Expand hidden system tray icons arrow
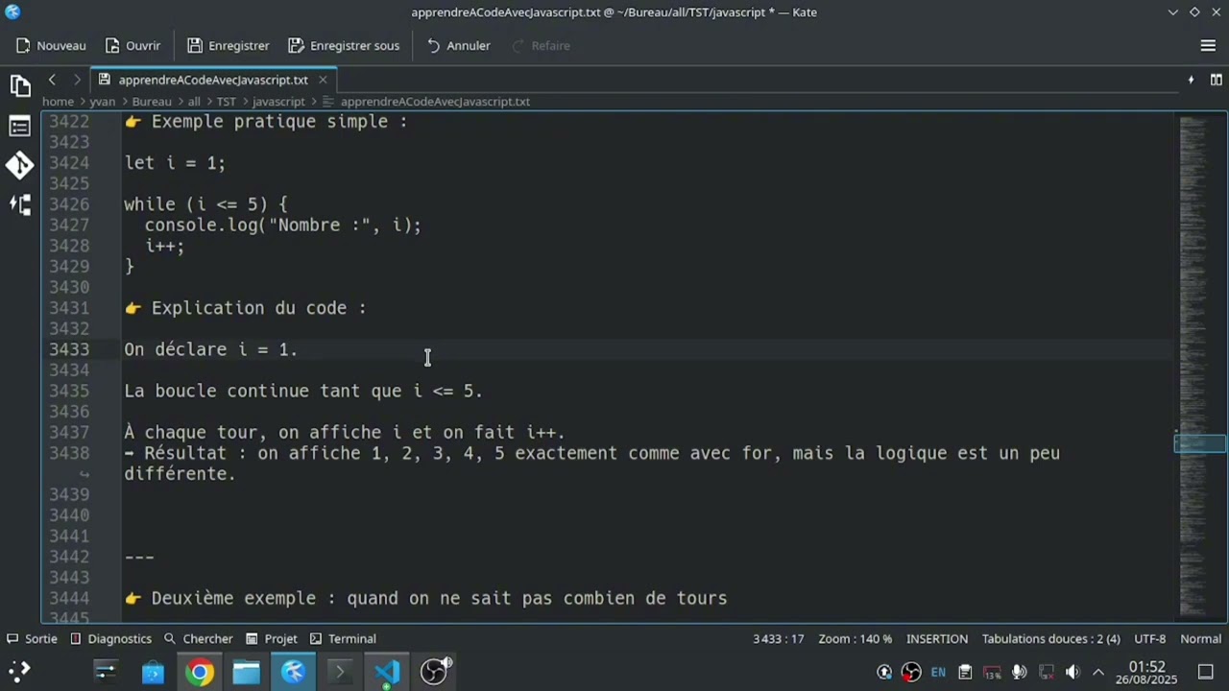The height and width of the screenshot is (691, 1229). tap(1098, 672)
